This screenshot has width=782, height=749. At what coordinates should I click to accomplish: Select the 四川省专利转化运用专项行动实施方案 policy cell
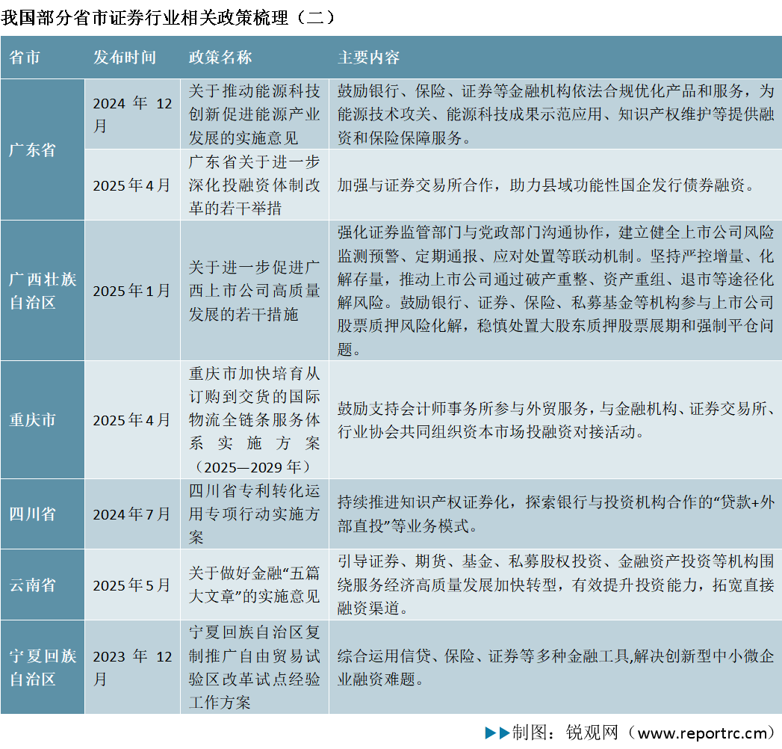click(x=255, y=515)
